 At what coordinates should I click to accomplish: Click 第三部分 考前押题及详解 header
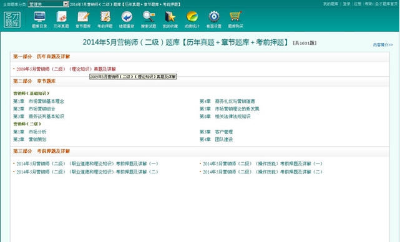point(42,151)
